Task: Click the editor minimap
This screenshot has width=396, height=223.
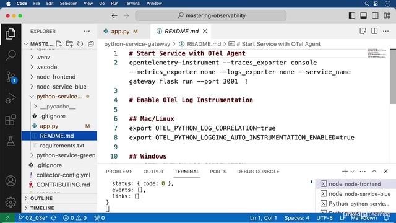Action: click(x=377, y=54)
